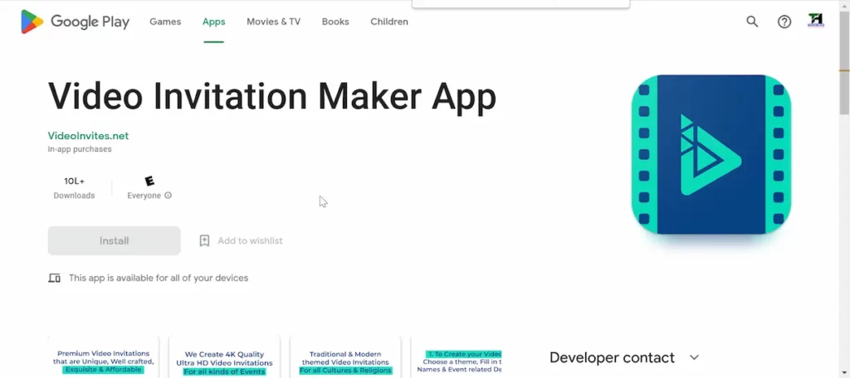Click the devices availability icon

coord(54,279)
